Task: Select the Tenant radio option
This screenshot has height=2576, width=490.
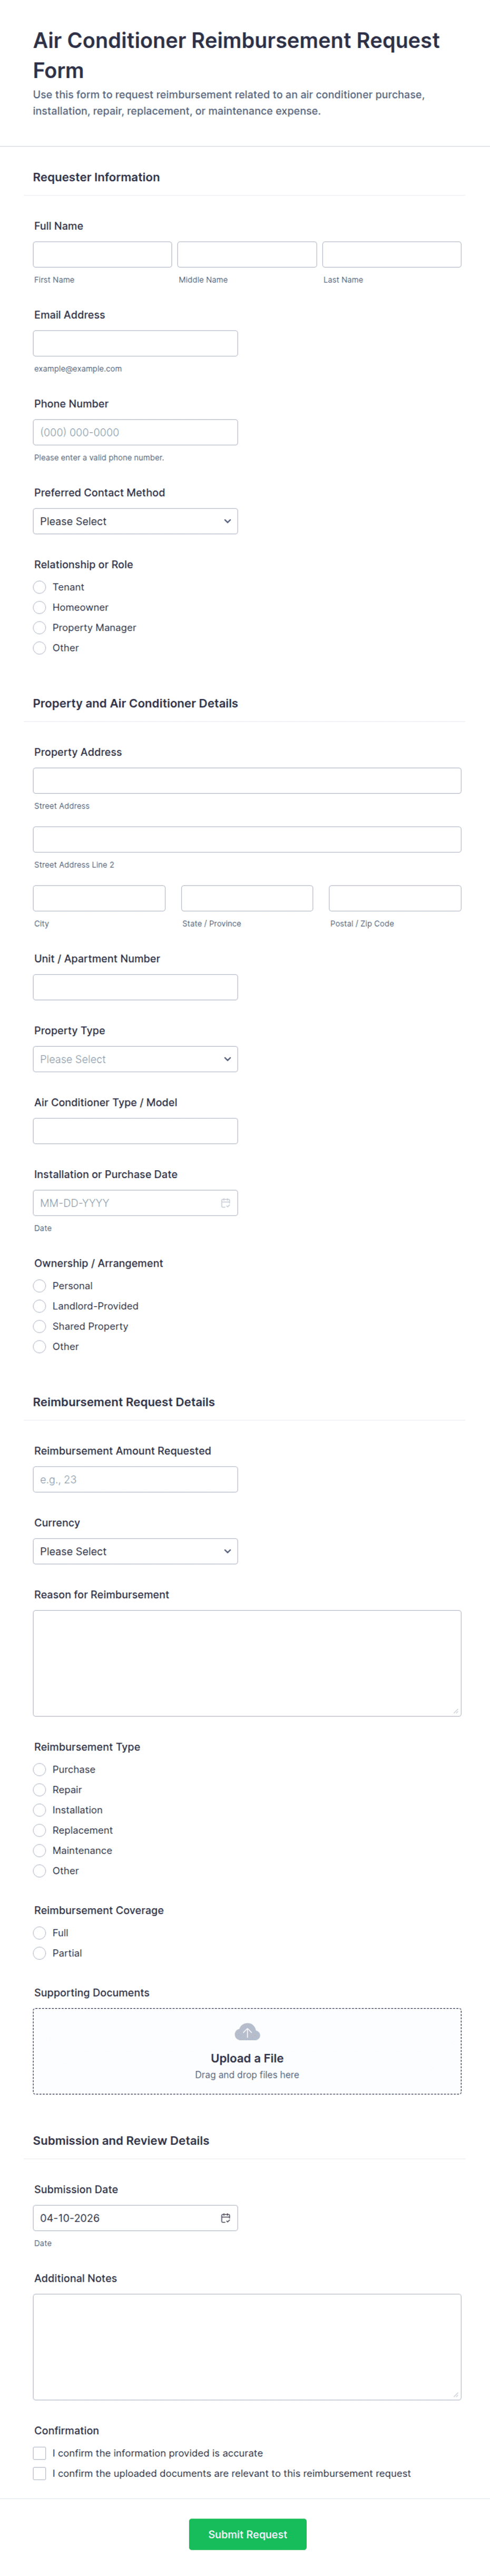Action: [x=40, y=587]
